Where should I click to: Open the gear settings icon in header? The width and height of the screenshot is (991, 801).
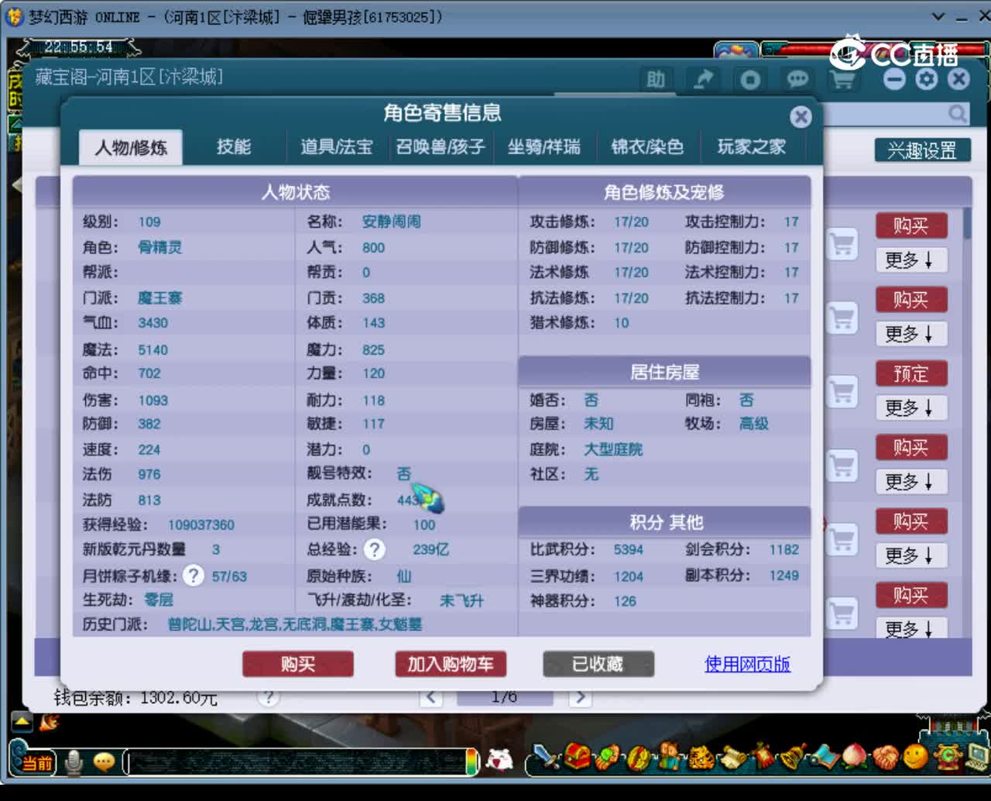927,78
